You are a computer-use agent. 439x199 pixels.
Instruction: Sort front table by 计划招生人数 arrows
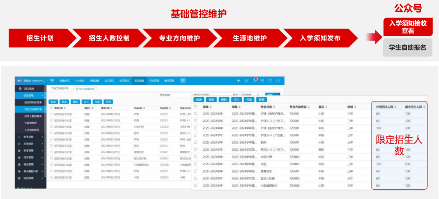pos(396,107)
